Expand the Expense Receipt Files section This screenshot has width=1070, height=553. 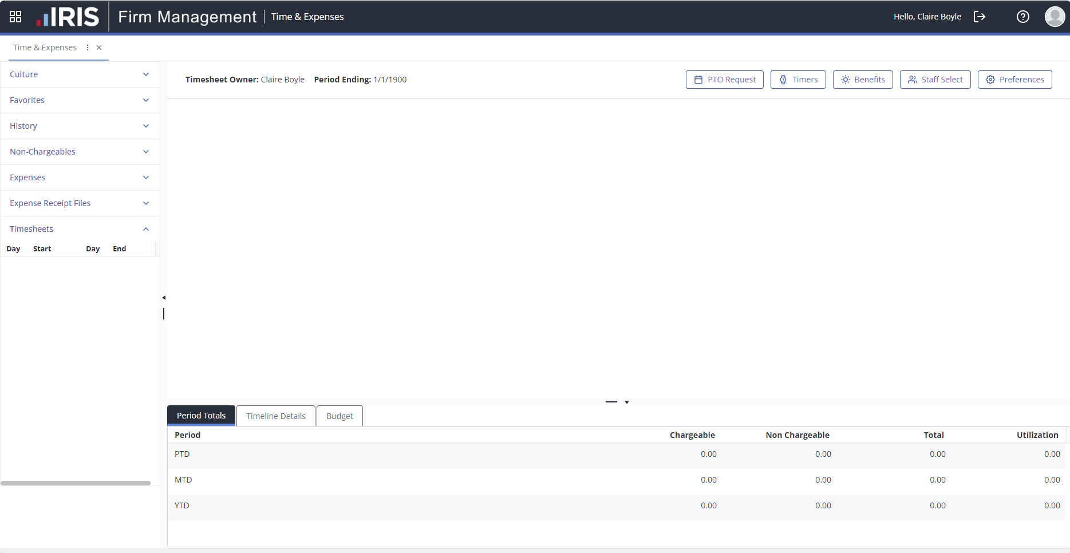point(146,203)
